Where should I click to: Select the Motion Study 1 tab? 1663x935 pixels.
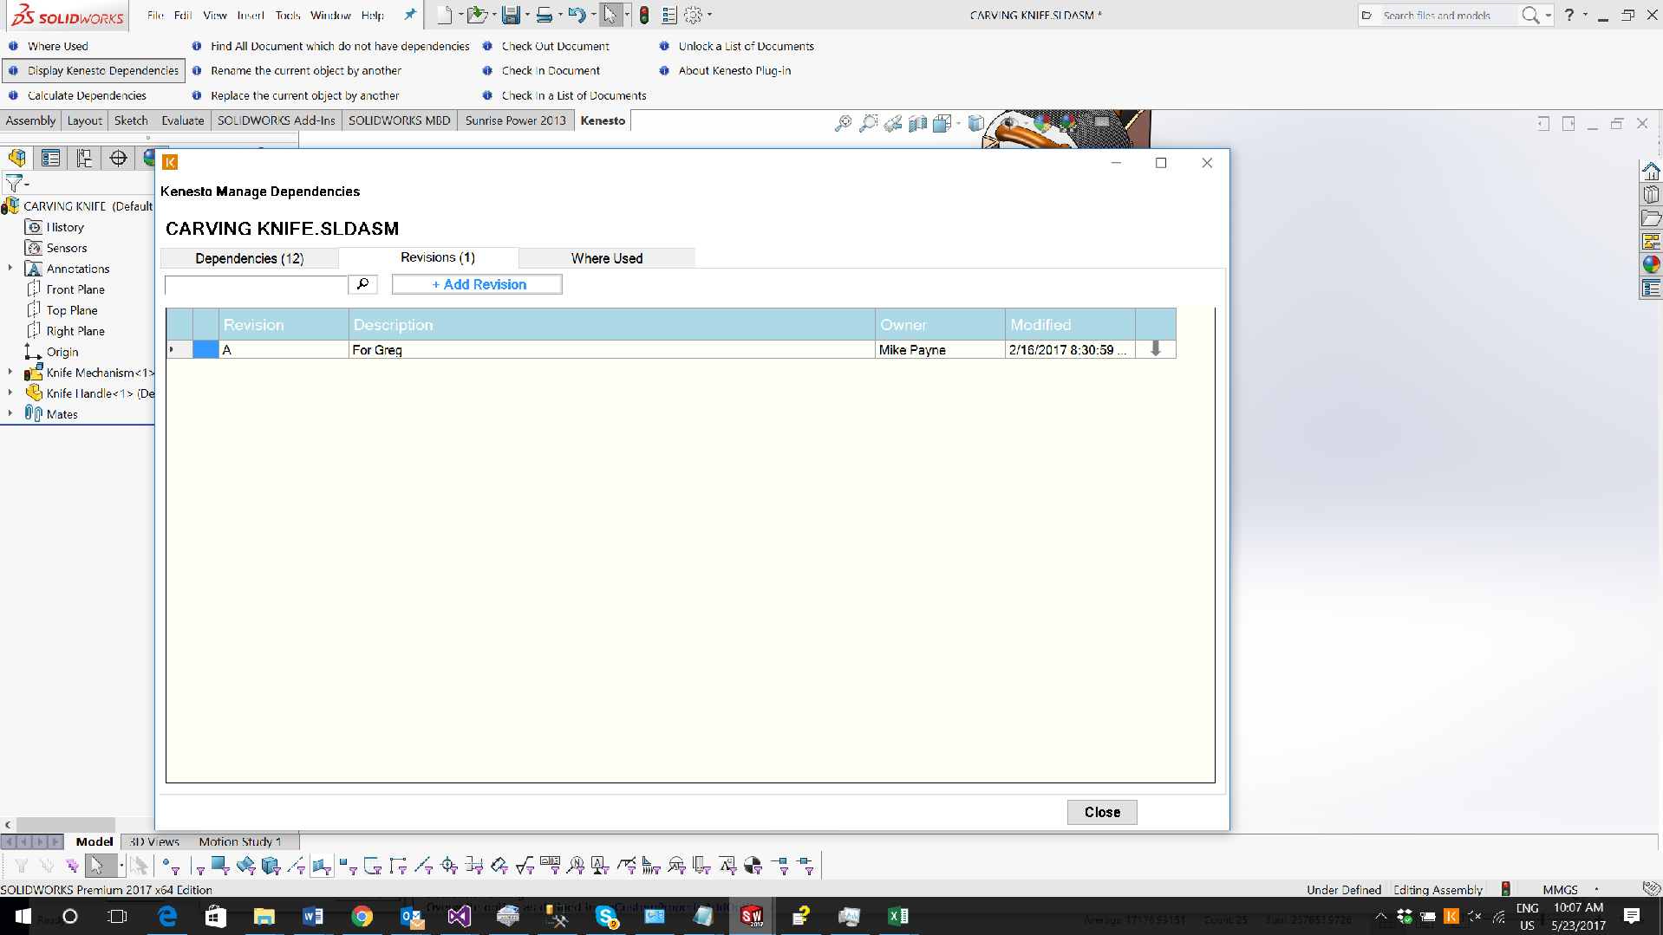(240, 841)
